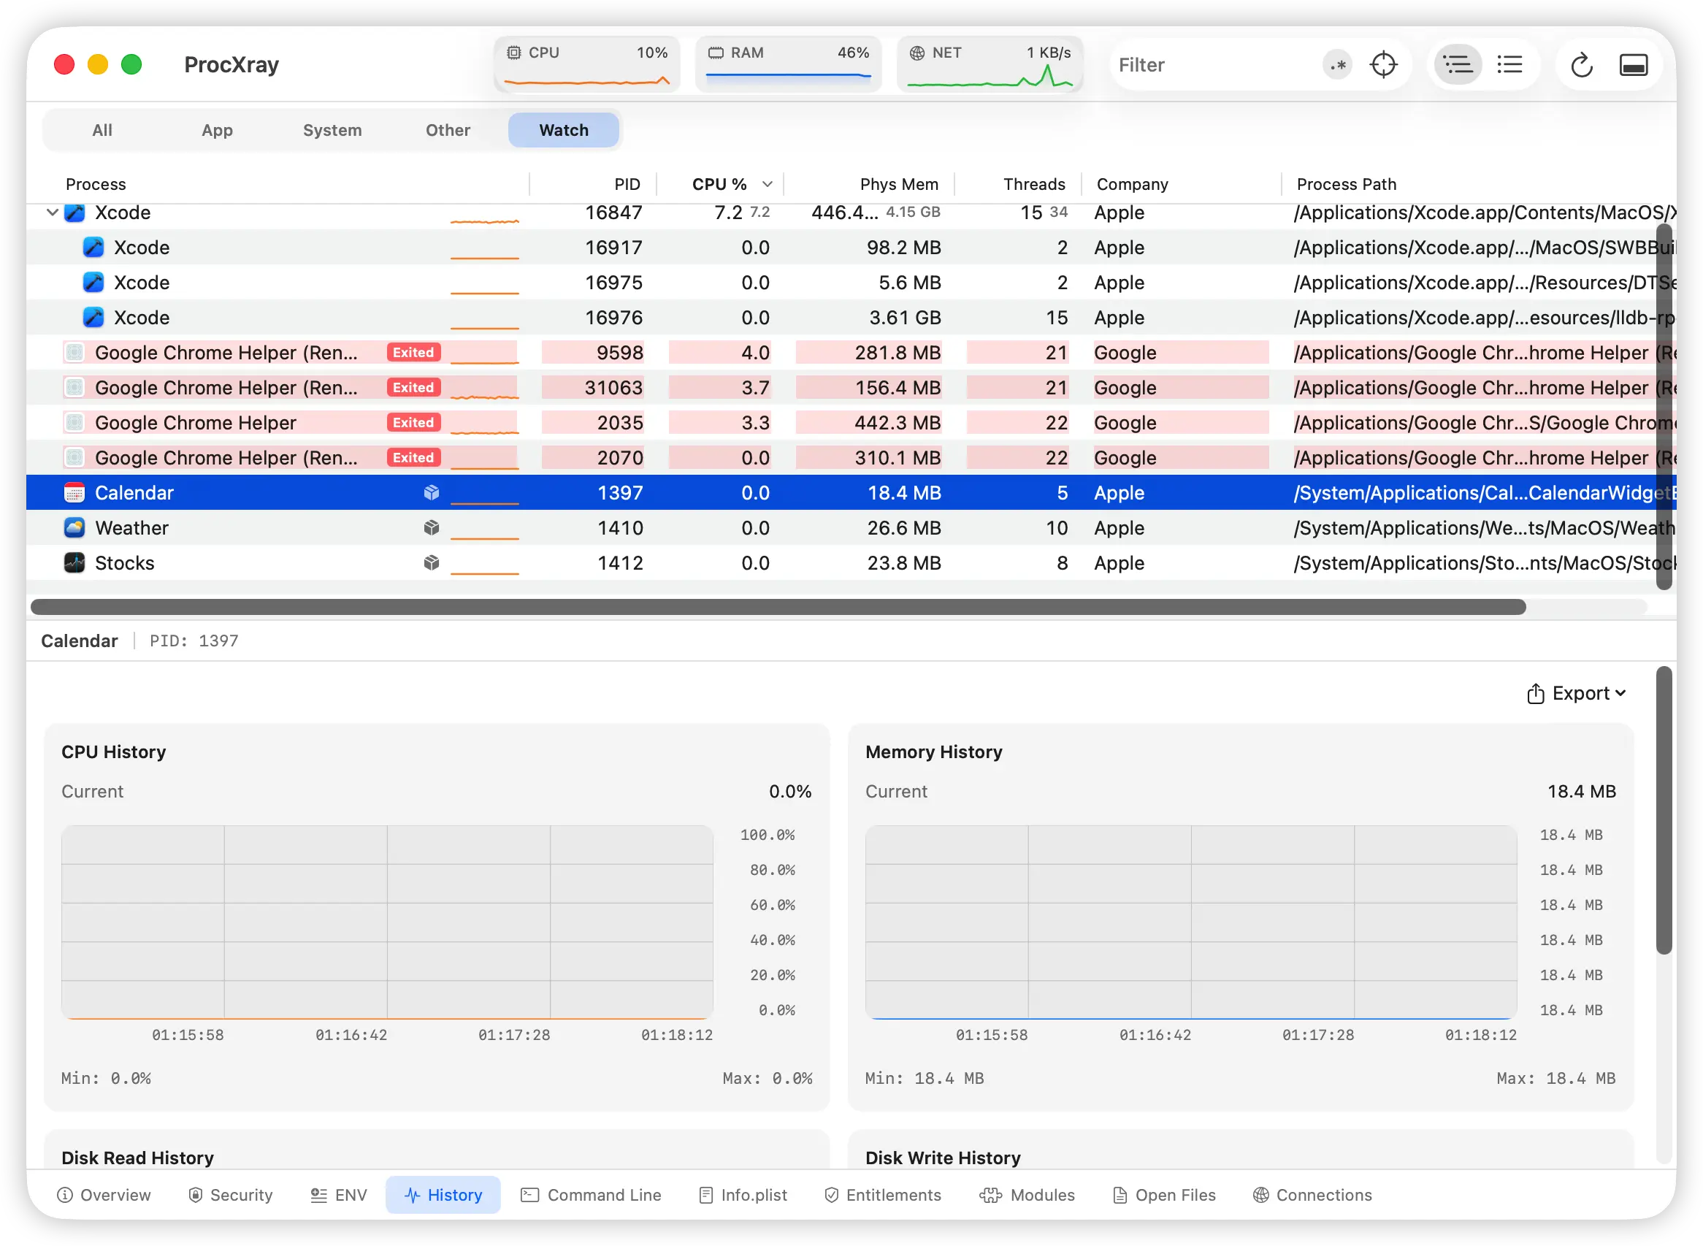The width and height of the screenshot is (1703, 1246).
Task: Toggle the bottom detail panel icon
Action: click(x=1633, y=65)
